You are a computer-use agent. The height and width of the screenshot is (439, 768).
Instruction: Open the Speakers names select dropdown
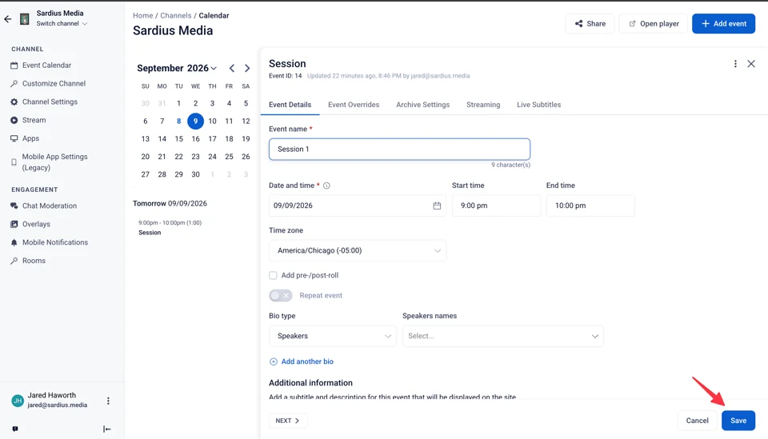click(503, 336)
